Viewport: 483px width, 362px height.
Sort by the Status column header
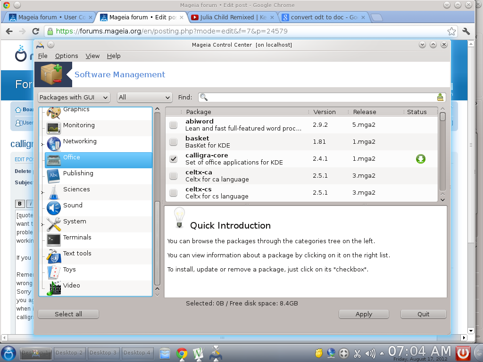pos(421,112)
